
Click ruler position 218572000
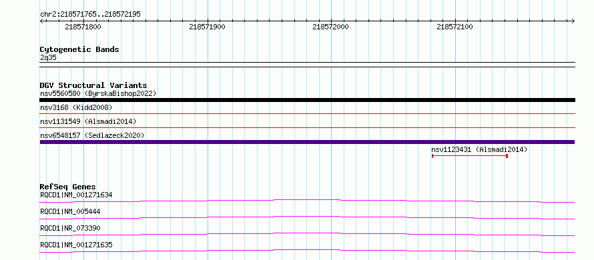(331, 27)
